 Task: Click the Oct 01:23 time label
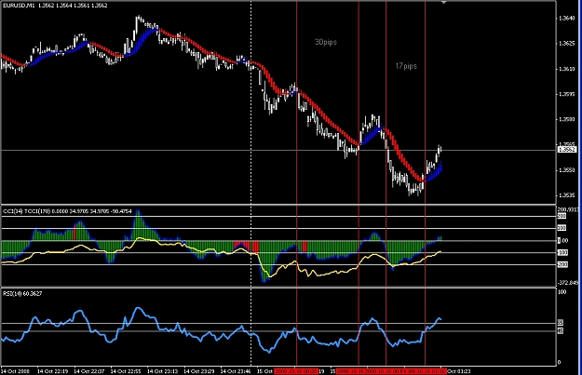click(459, 371)
